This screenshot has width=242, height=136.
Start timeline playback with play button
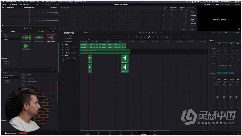pos(147,33)
